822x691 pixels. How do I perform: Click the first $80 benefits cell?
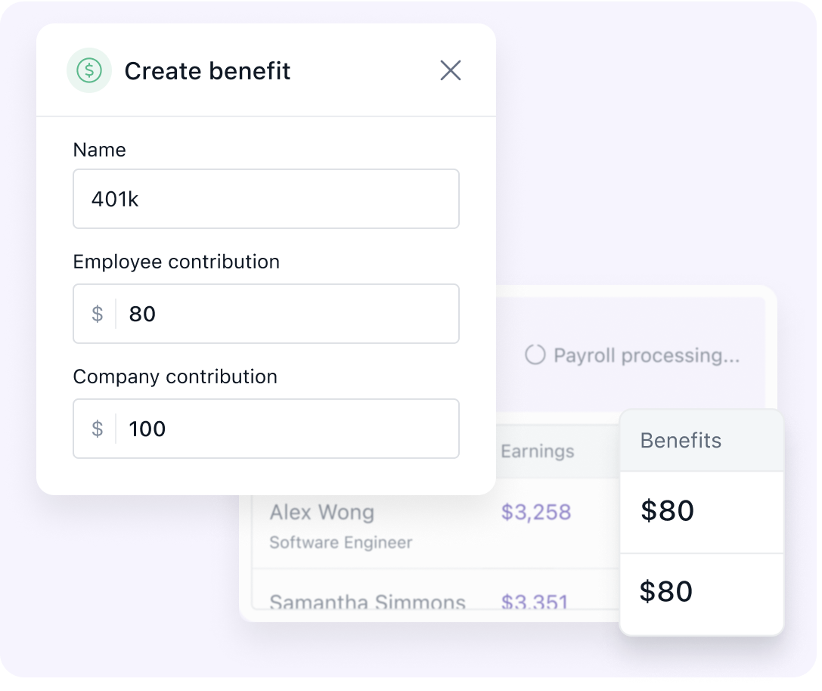667,512
